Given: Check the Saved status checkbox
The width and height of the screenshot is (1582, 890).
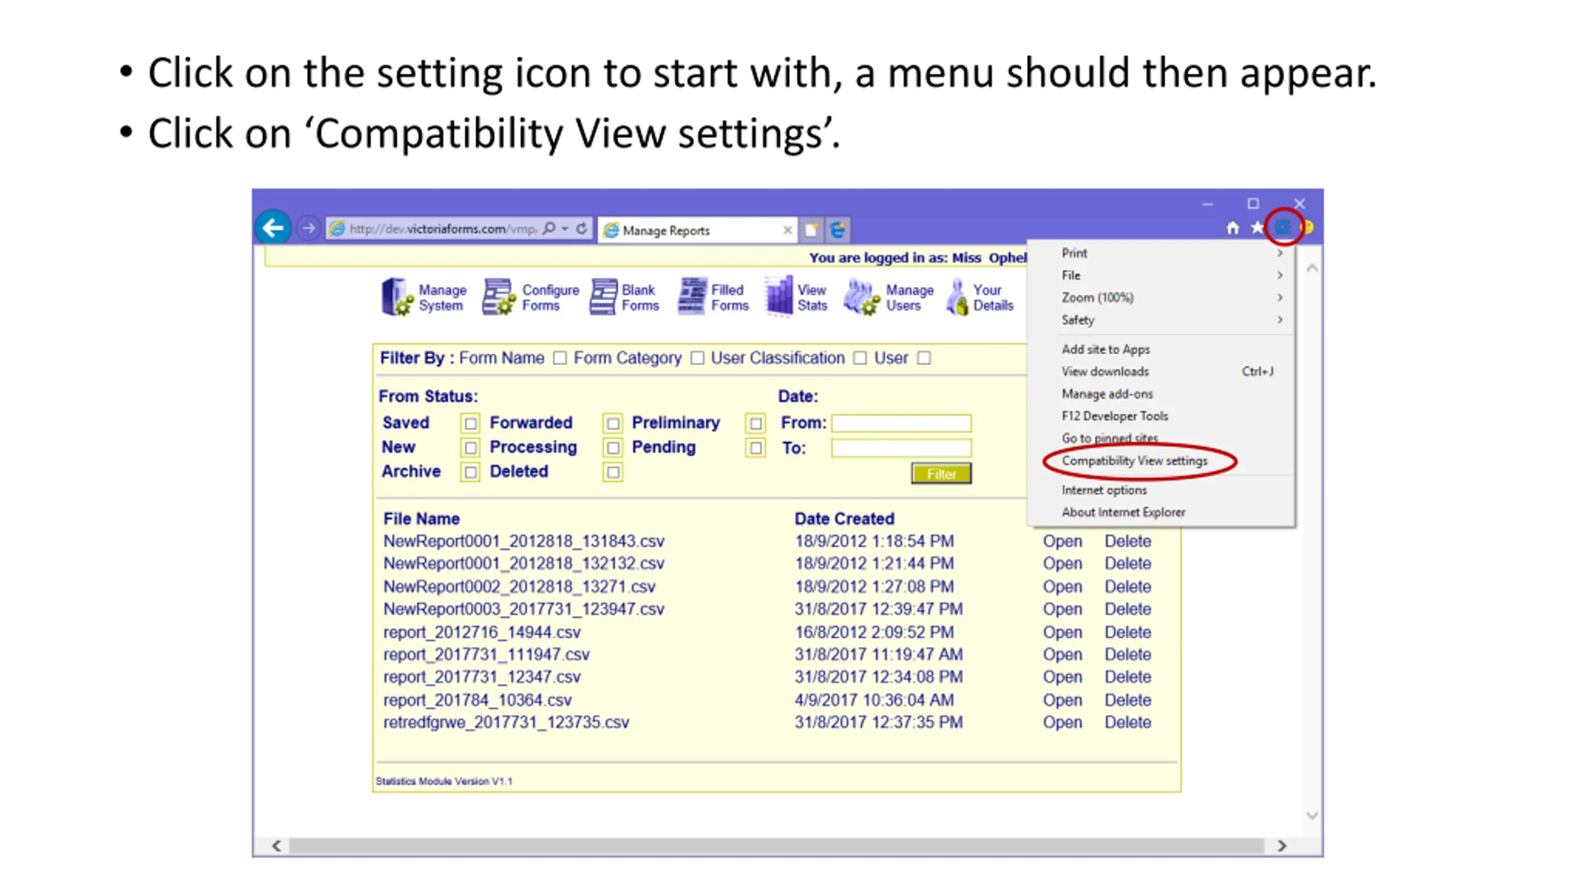Looking at the screenshot, I should 470,423.
